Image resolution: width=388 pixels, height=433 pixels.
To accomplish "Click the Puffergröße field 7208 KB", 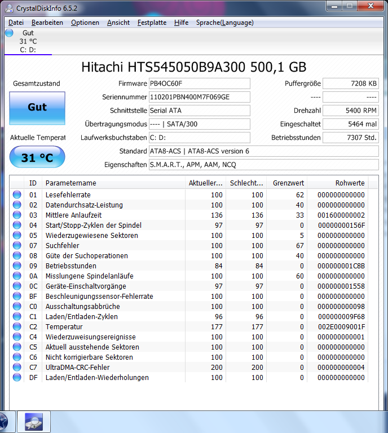I will [x=351, y=83].
